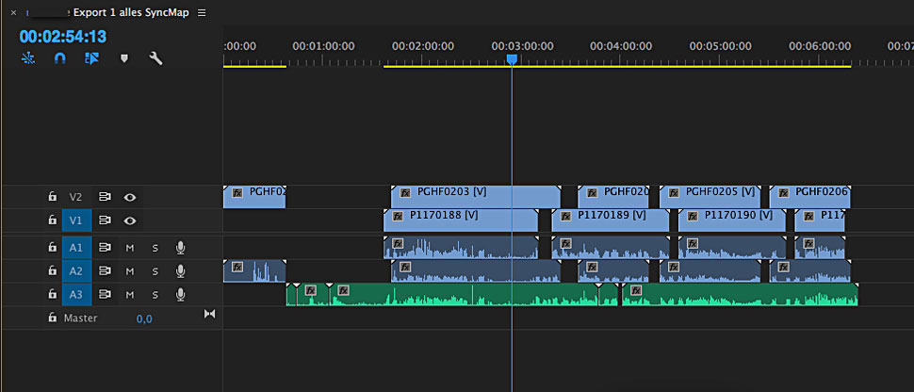Target the V2 track label
The width and height of the screenshot is (914, 392).
click(76, 197)
